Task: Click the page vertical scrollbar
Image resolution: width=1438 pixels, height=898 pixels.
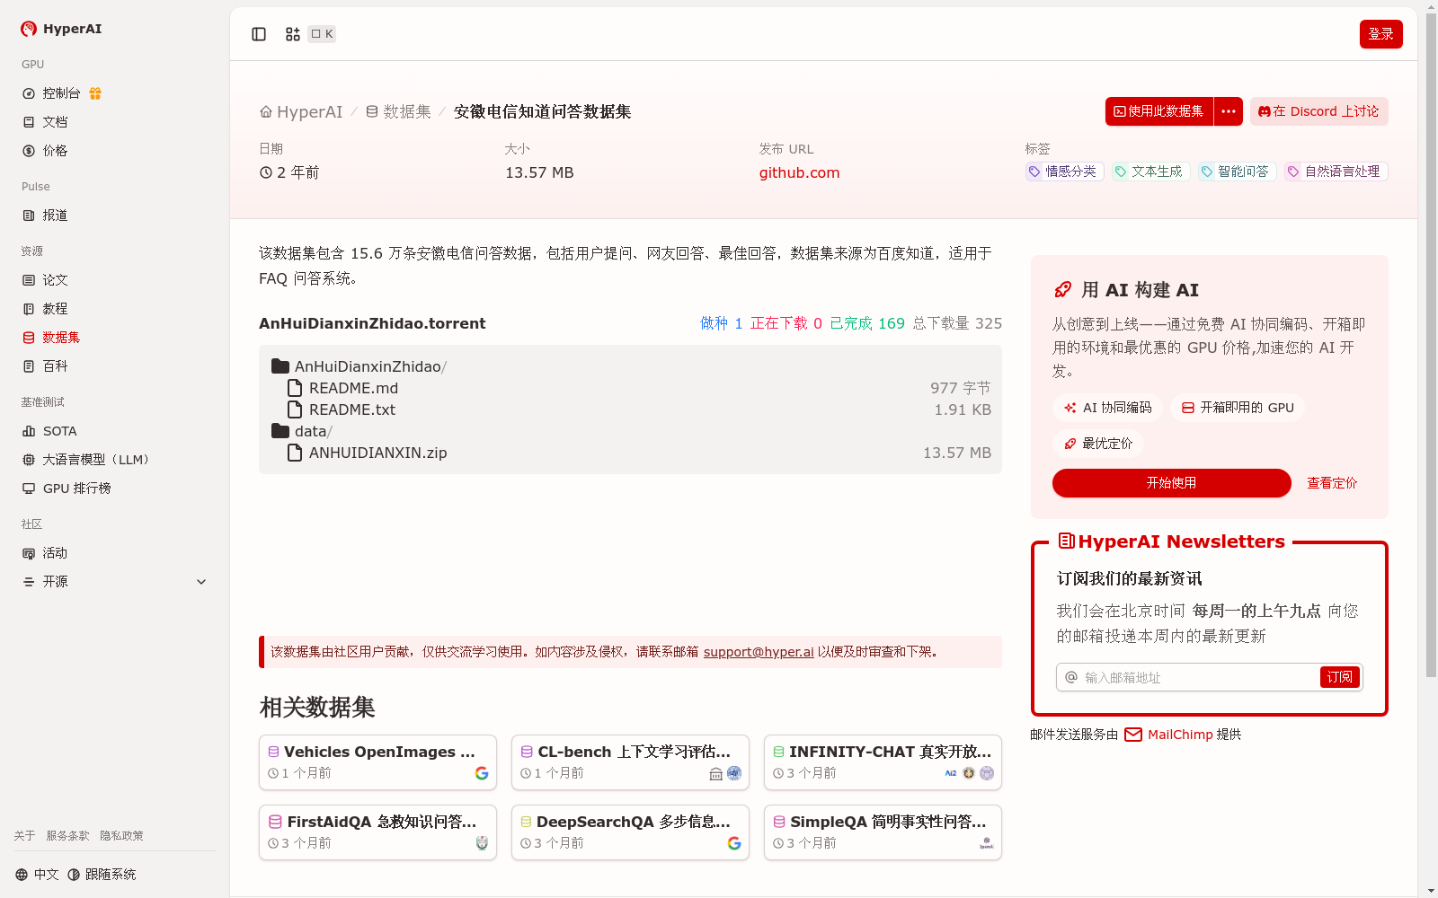Action: coord(1431,345)
